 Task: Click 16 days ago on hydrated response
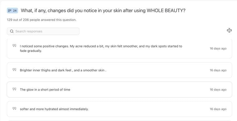click(x=218, y=109)
